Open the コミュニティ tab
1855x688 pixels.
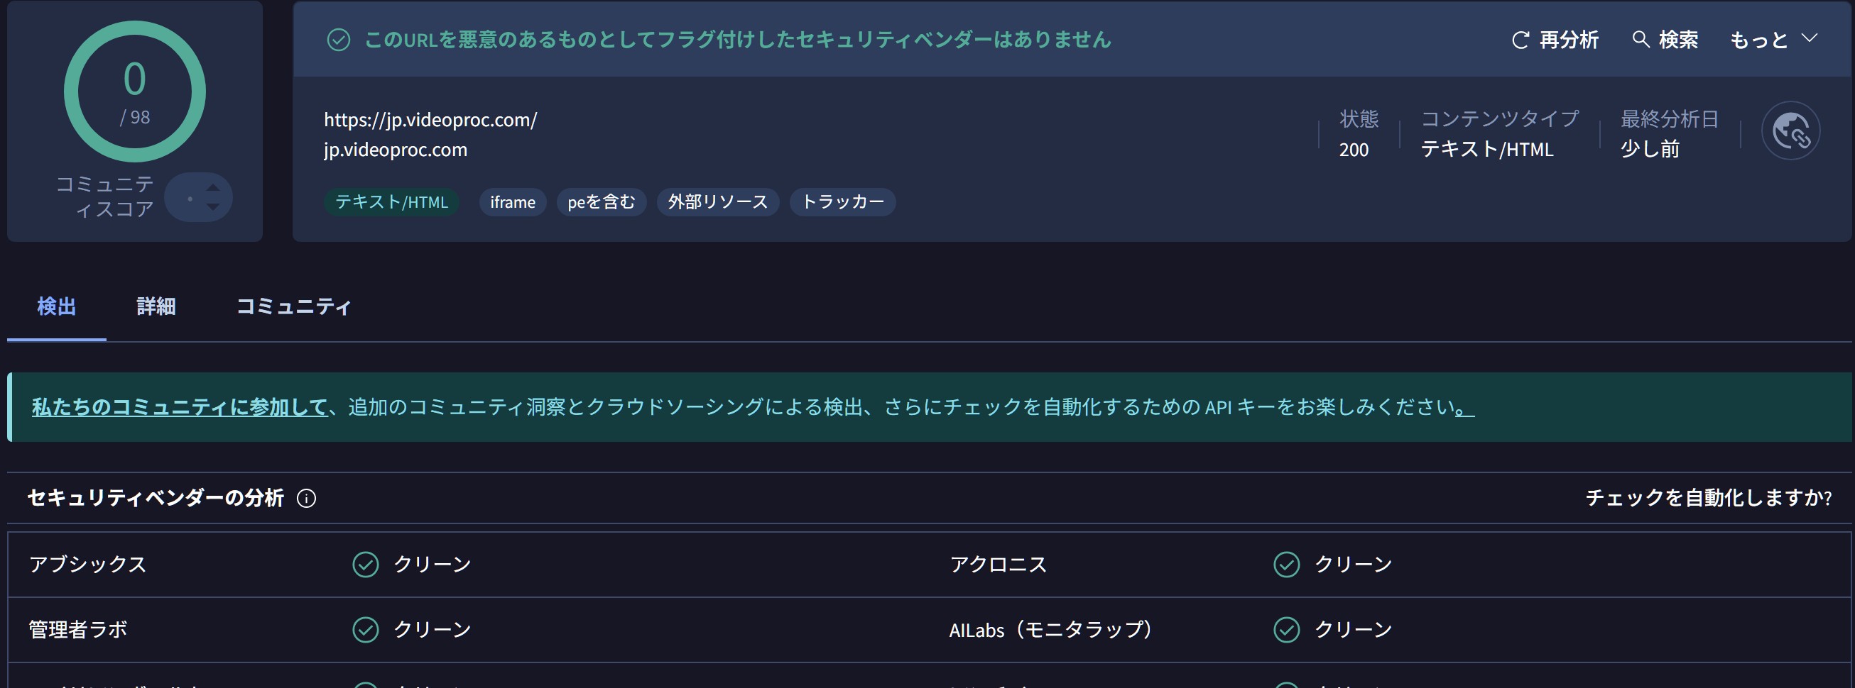[294, 307]
